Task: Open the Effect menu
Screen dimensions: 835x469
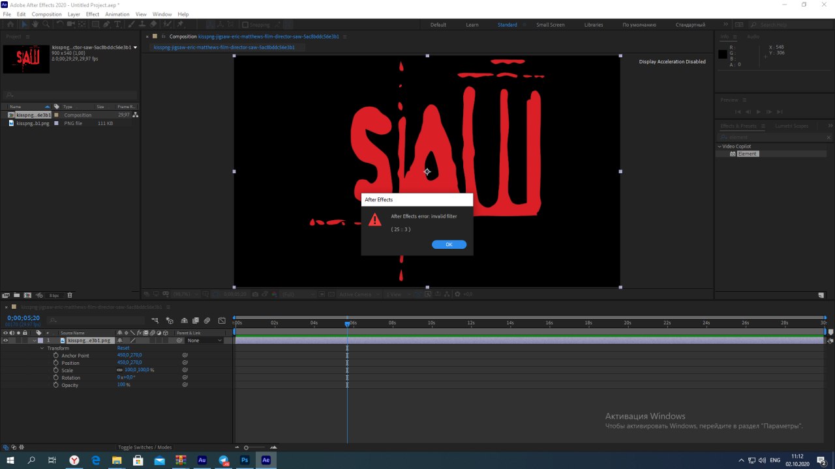Action: point(93,14)
